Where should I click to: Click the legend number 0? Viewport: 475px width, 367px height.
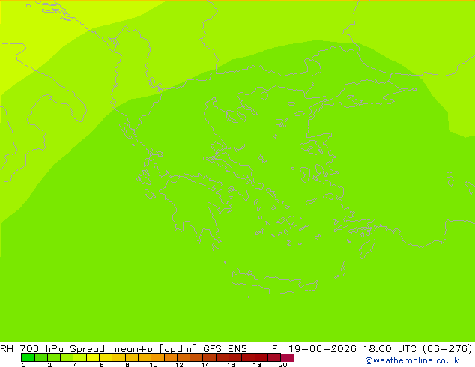point(24,365)
